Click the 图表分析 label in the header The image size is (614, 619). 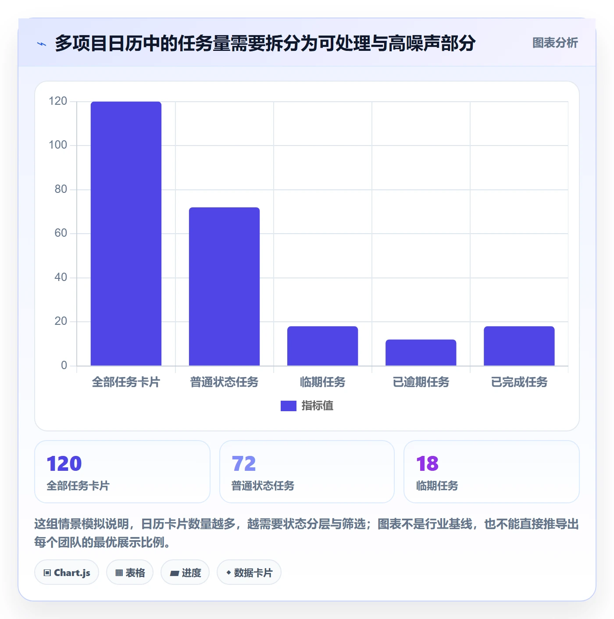pyautogui.click(x=555, y=43)
